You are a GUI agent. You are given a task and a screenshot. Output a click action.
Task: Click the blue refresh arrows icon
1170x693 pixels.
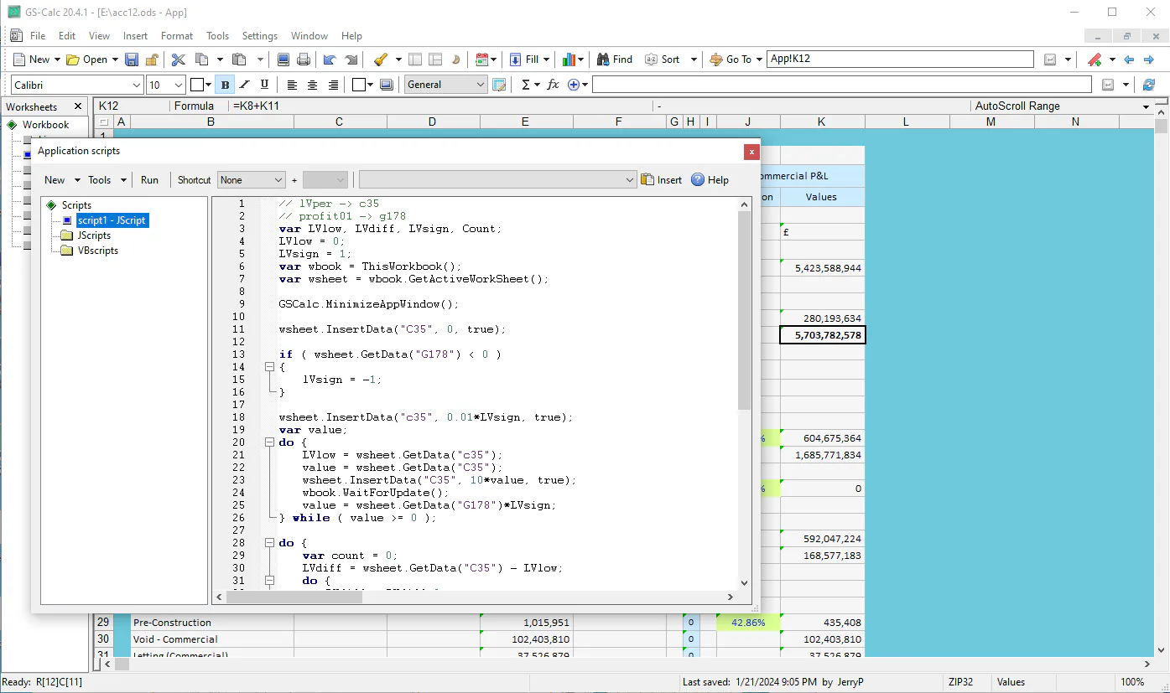[x=1149, y=85]
